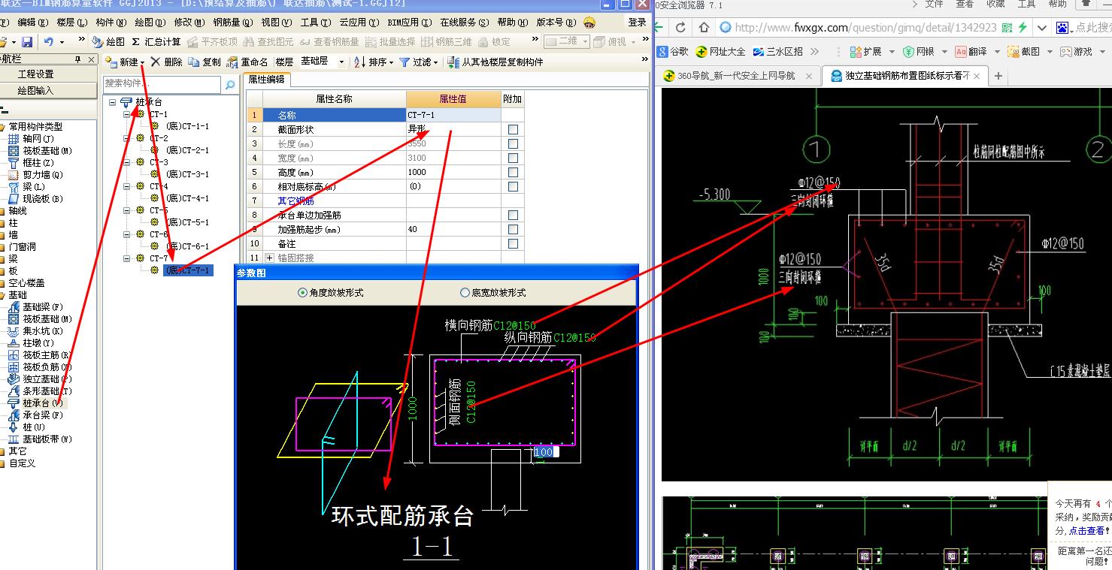This screenshot has width=1112, height=570.
Task: Select 承台梁(F) component type
Action: (43, 415)
